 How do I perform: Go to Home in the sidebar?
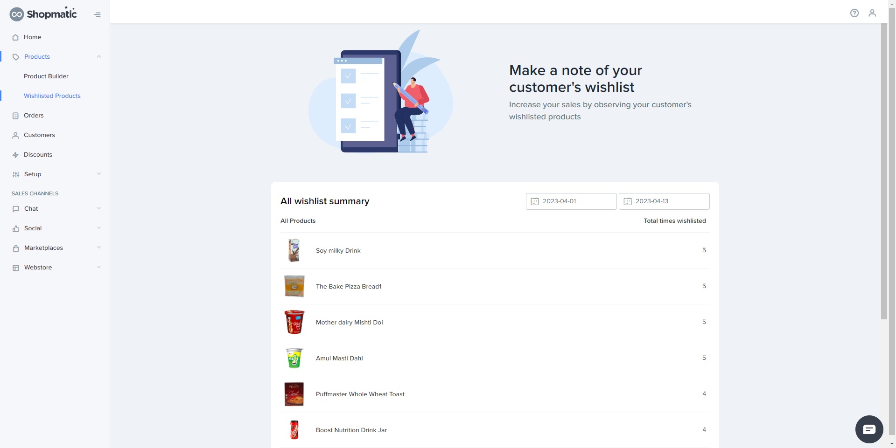pos(32,37)
